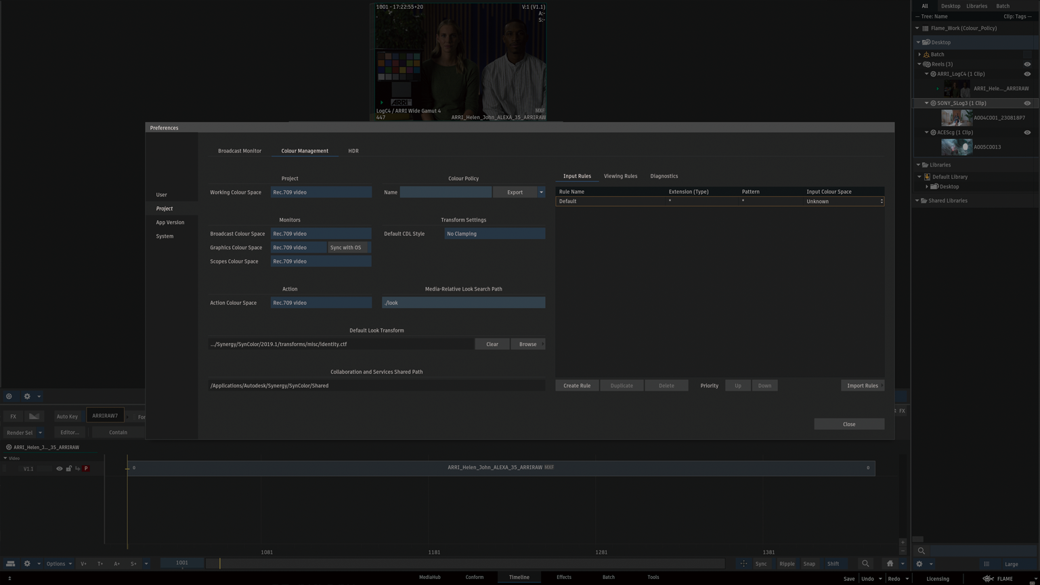Open Input Colour Space dropdown for Default rule
This screenshot has height=585, width=1040.
pyautogui.click(x=844, y=201)
